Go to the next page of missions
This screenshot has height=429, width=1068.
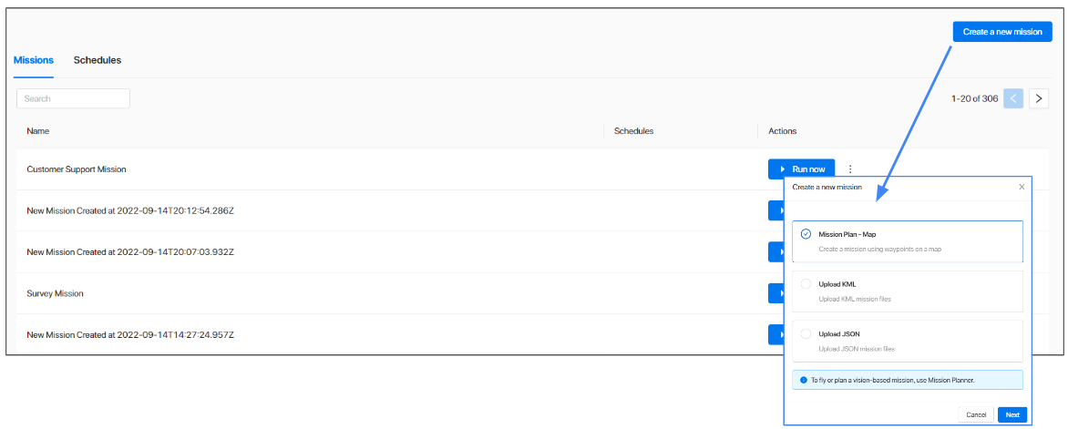(1038, 98)
